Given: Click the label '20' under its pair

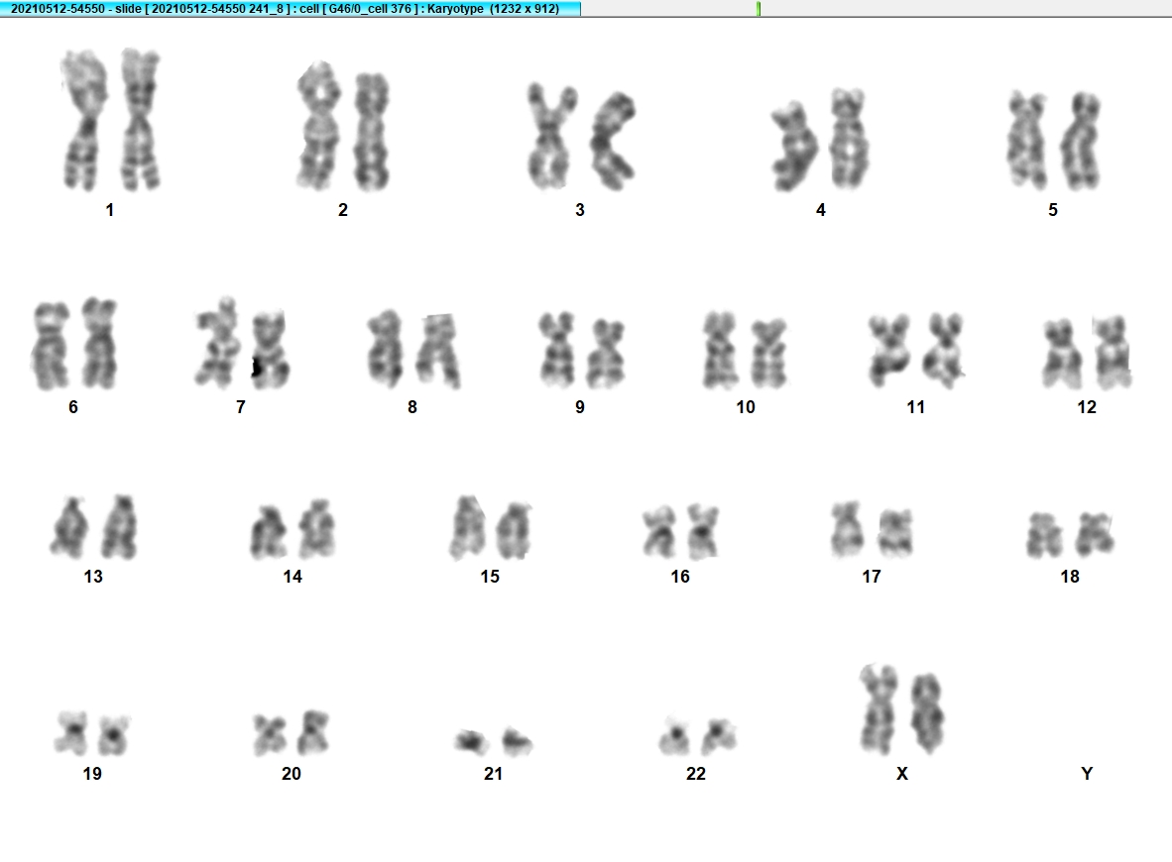Looking at the screenshot, I should [x=292, y=774].
